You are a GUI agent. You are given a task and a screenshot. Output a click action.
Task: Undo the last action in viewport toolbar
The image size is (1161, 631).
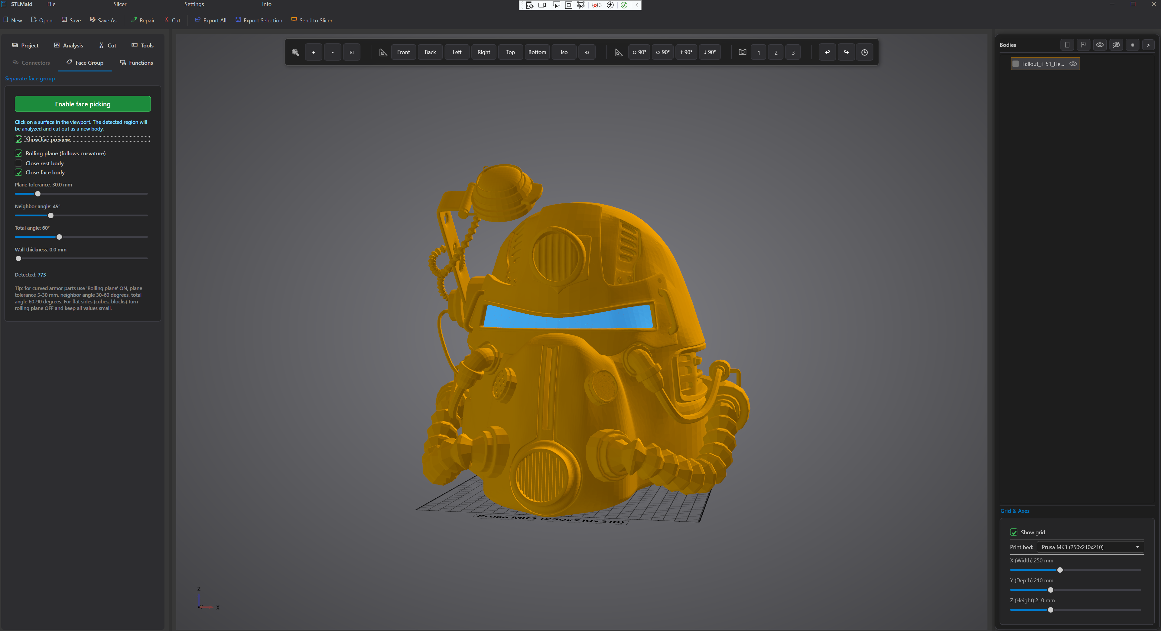point(827,52)
